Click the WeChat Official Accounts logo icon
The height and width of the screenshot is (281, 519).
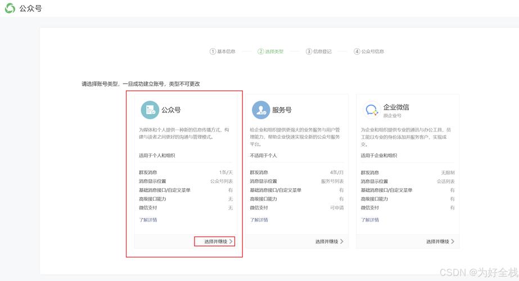[x=10, y=8]
